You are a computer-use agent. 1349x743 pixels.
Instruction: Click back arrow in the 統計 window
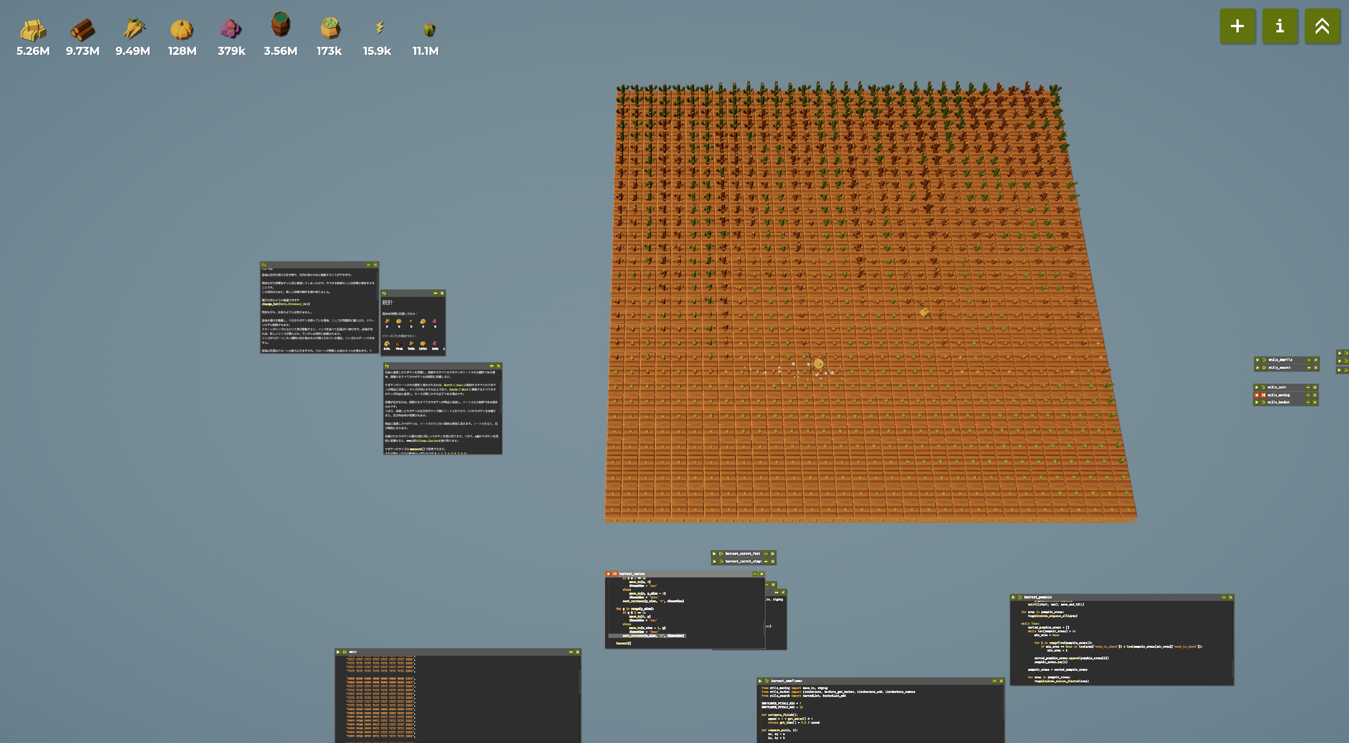click(384, 293)
